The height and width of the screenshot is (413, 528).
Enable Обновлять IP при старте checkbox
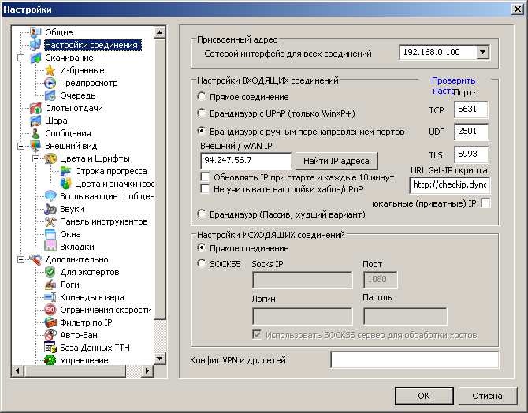point(205,177)
